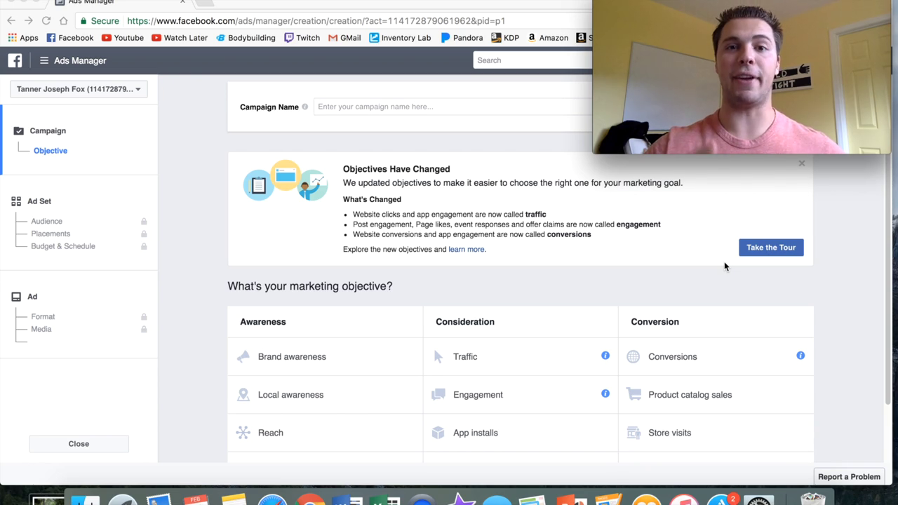
Task: Open the Pandora bookmark
Action: click(x=462, y=38)
